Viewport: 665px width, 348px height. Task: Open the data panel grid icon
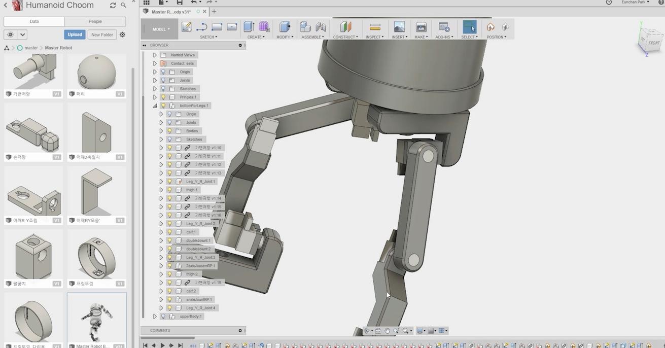pos(147,3)
